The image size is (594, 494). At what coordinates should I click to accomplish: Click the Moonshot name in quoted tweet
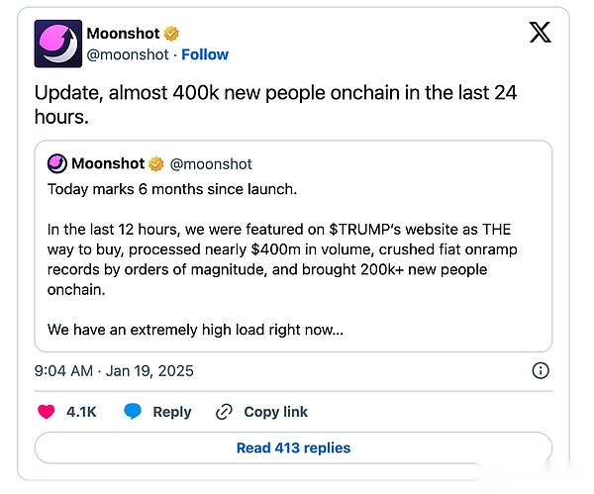tap(108, 163)
